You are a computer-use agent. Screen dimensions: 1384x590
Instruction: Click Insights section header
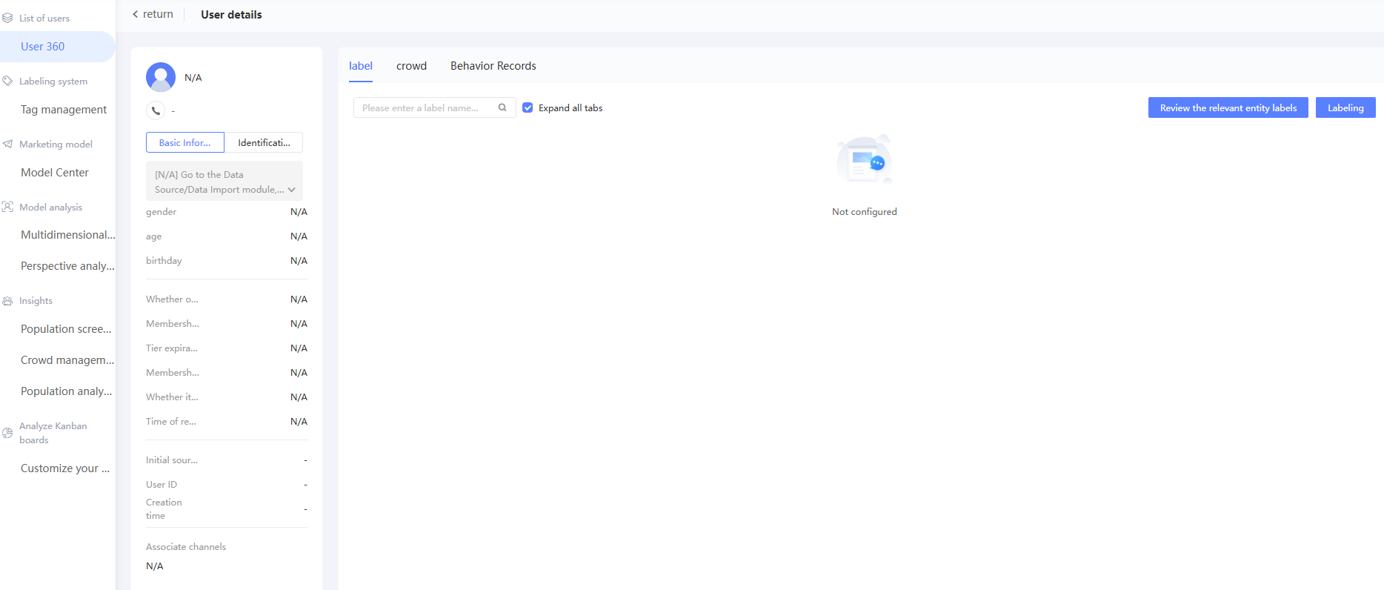point(36,301)
